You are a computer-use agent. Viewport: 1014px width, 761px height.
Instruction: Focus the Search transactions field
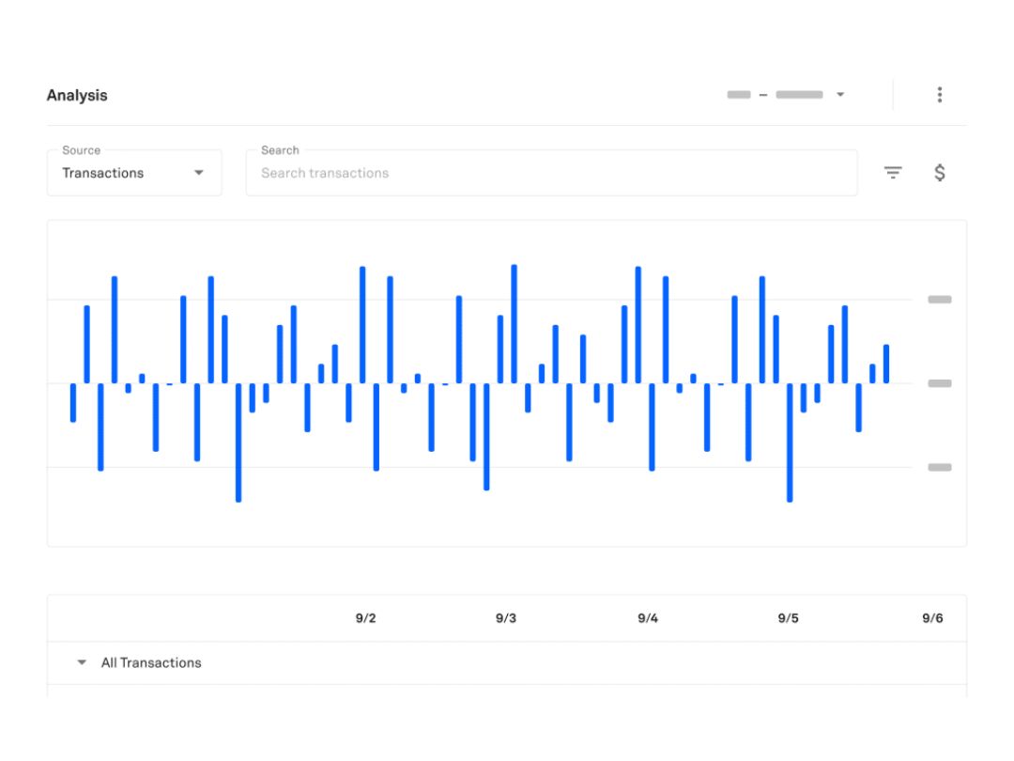[x=552, y=173]
